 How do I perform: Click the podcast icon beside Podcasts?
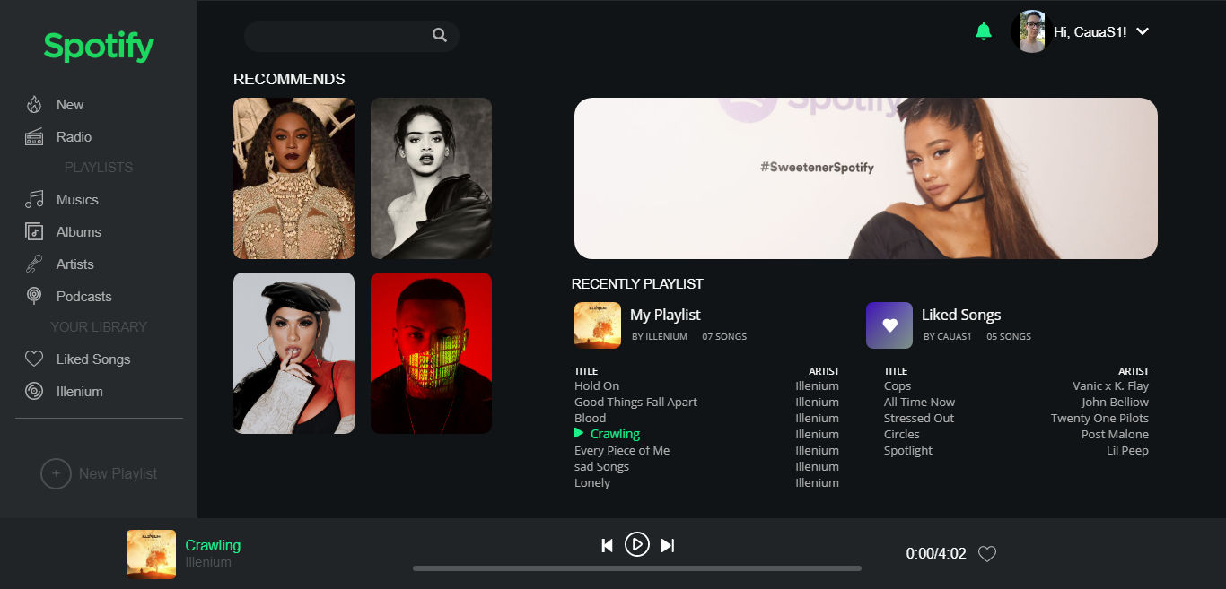34,296
